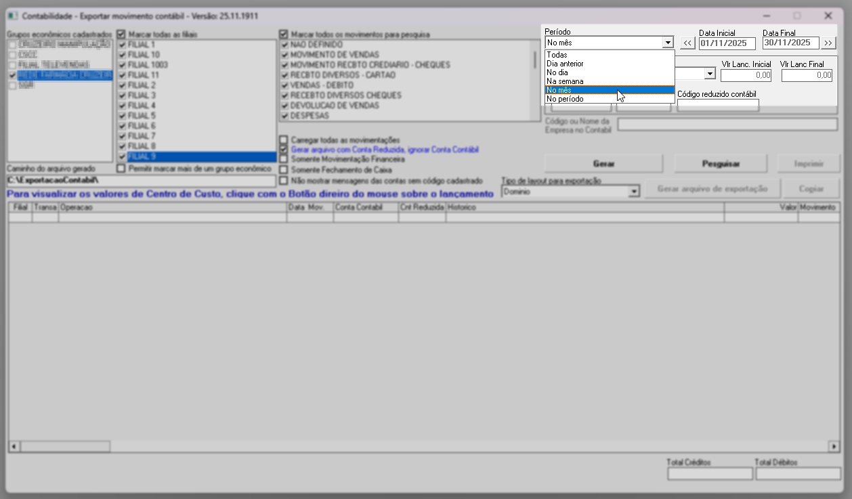Image resolution: width=852 pixels, height=499 pixels.
Task: Click the Total Créditos field
Action: pos(709,474)
